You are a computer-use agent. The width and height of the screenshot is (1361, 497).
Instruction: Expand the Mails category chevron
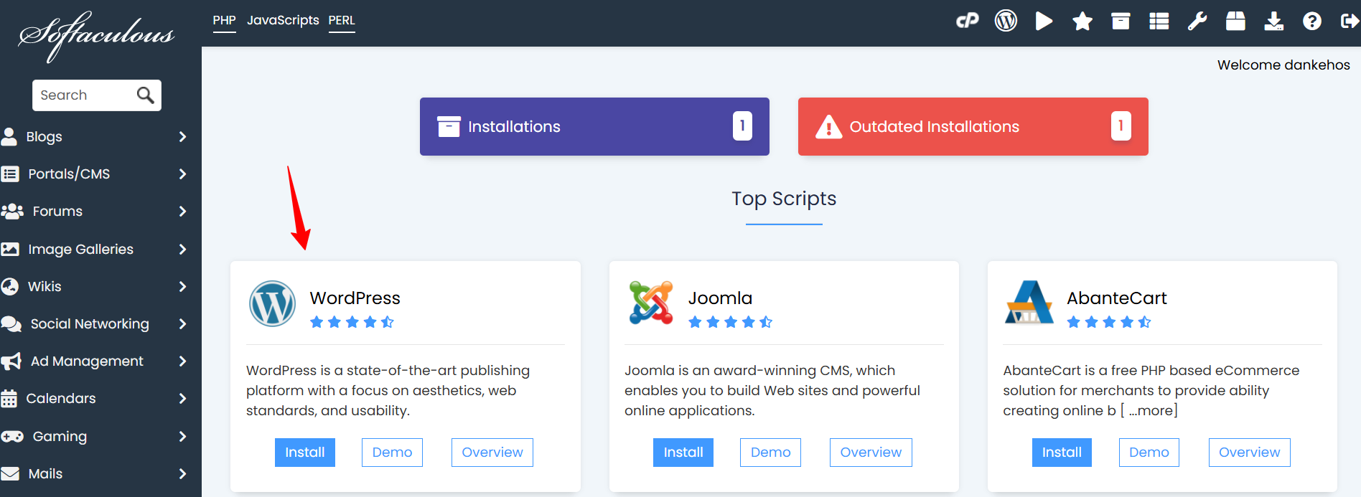point(182,473)
